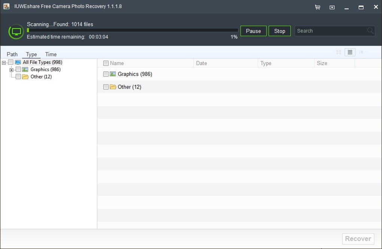Screen dimensions: 382x249
Task: Tick the Graphics checkbox in the tree
Action: [x=18, y=70]
